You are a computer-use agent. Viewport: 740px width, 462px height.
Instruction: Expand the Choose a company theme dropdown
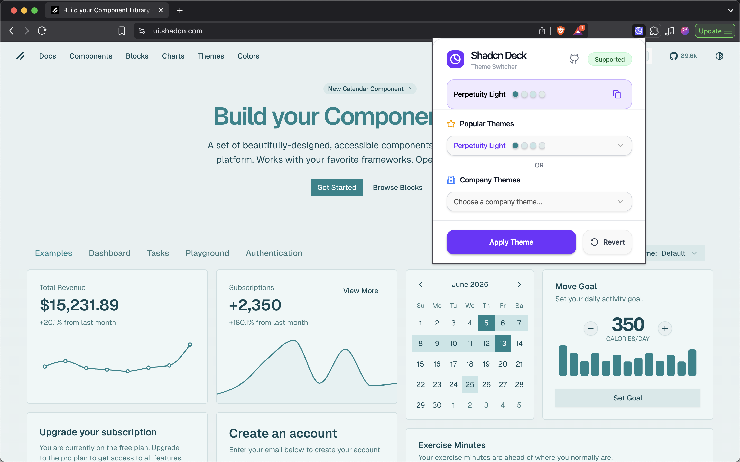pos(539,202)
